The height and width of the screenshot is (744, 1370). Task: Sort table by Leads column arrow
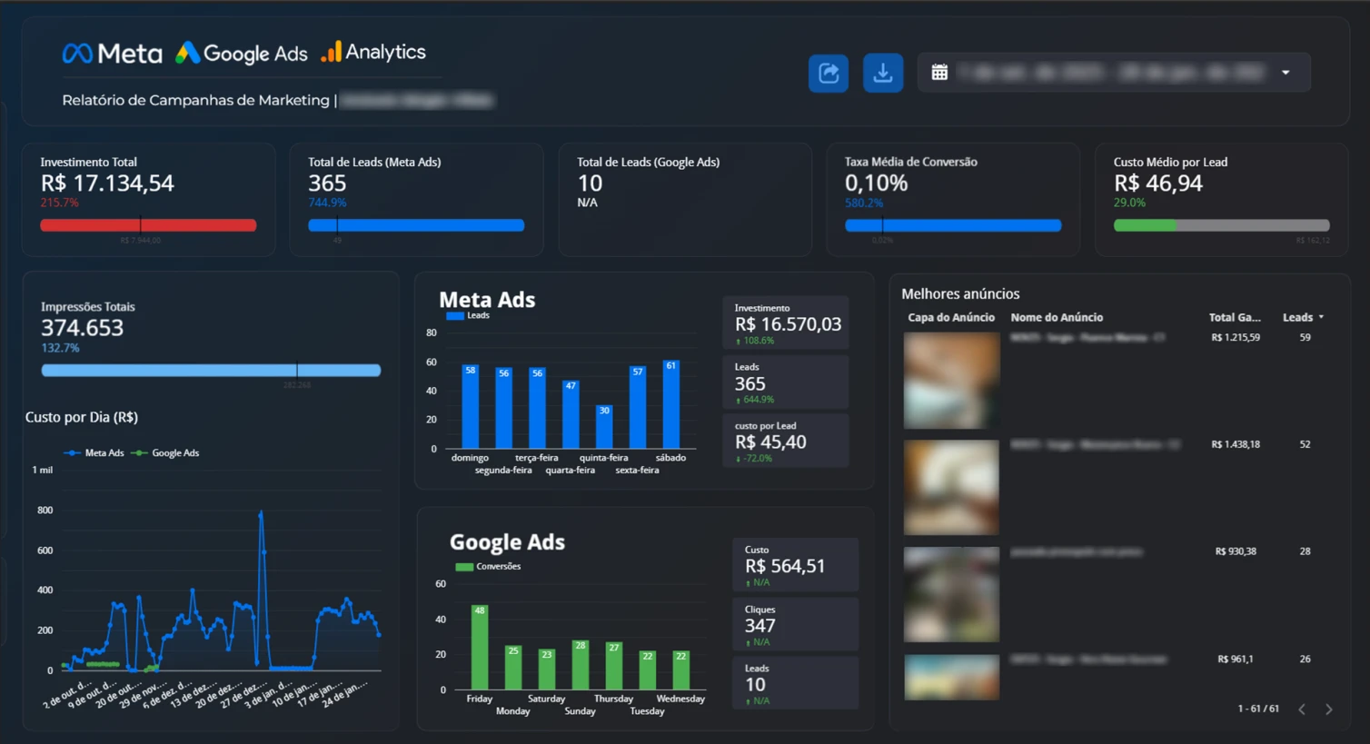1321,317
